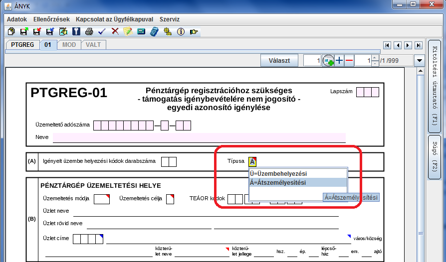The image size is (446, 262).
Task: Go to the next tab arrow
Action: tap(408, 45)
